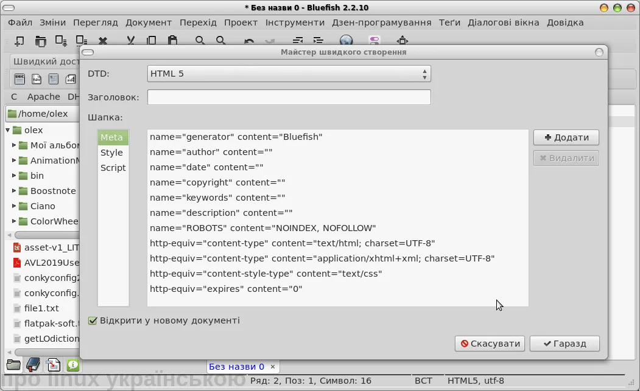This screenshot has height=391, width=640.
Task: Open the snippets side panel tab icon
Action: pyautogui.click(x=53, y=364)
